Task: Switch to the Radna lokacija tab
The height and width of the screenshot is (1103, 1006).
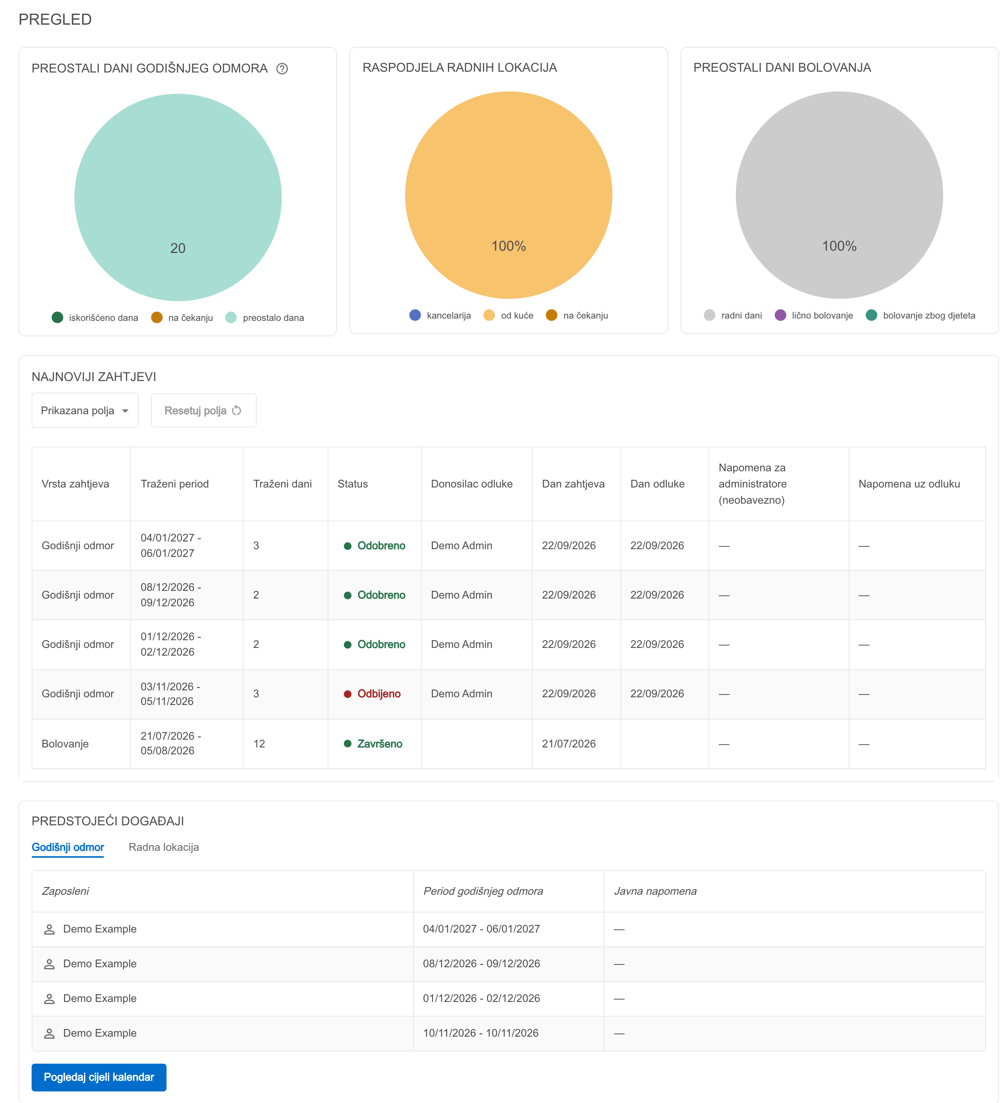Action: point(163,847)
